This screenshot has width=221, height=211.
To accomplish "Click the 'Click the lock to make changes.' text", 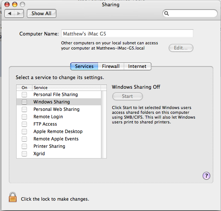I will (55, 199).
